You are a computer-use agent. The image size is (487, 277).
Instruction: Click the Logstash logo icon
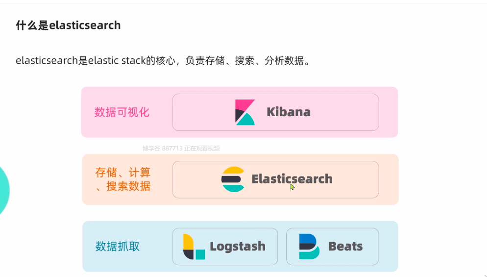(194, 246)
